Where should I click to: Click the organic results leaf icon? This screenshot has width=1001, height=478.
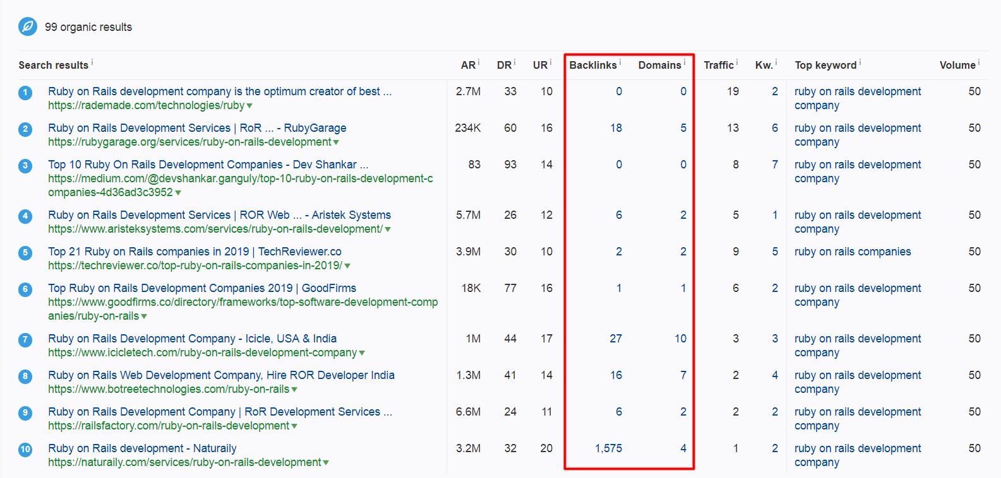pyautogui.click(x=28, y=26)
